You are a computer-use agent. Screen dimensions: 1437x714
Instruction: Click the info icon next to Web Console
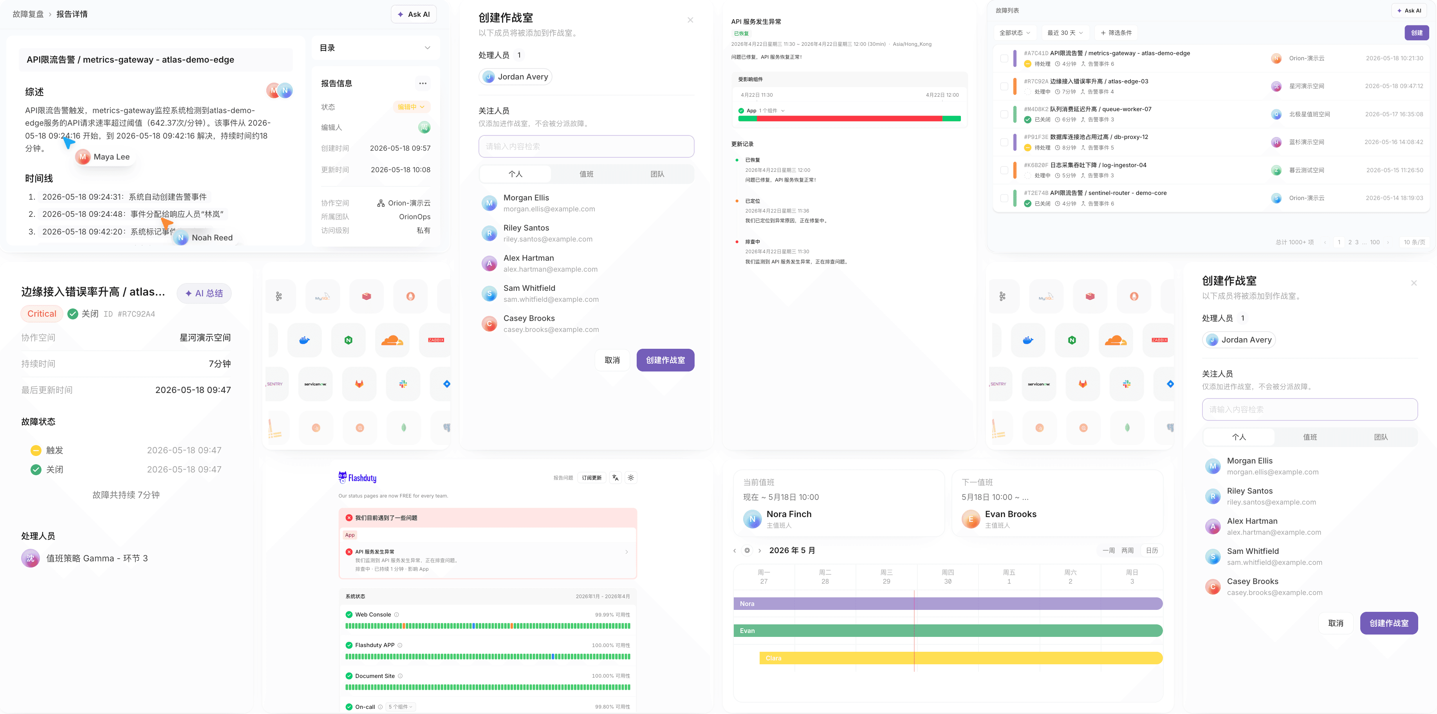[x=397, y=615]
